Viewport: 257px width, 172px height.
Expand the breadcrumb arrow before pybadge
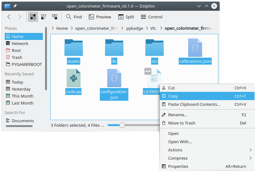[122, 28]
